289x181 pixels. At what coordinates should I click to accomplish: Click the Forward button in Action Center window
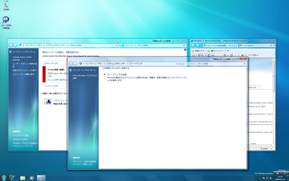tap(15, 46)
